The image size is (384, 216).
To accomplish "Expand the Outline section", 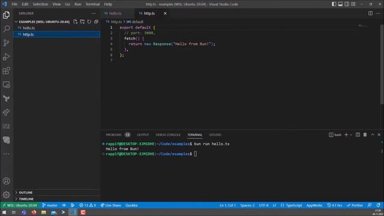I will tap(56, 193).
